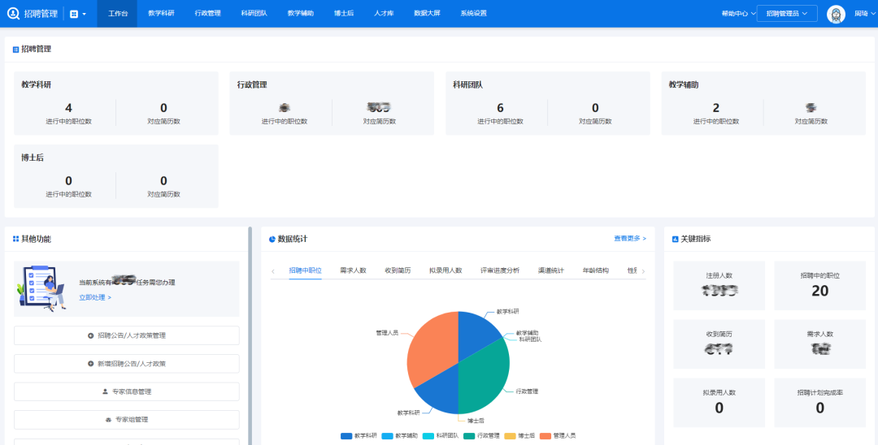Click the 拟录用人数 indicator card

pyautogui.click(x=719, y=403)
